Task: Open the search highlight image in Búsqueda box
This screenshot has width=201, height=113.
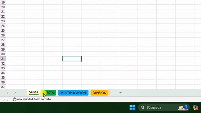Action: coord(183,107)
